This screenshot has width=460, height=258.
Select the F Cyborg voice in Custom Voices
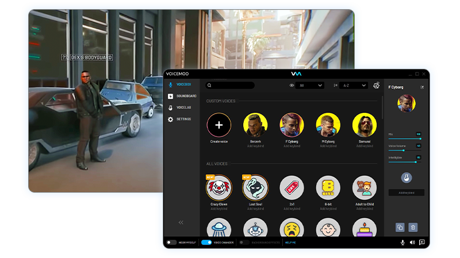click(292, 125)
